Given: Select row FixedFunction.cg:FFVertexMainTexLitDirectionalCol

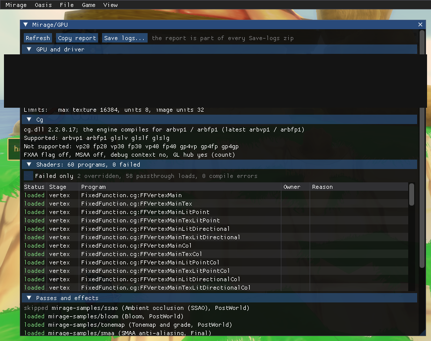Looking at the screenshot, I should click(x=216, y=288).
